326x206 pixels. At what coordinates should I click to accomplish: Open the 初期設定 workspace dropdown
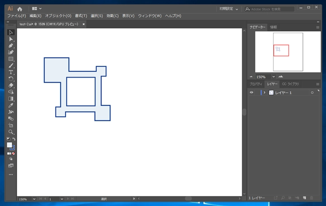(x=229, y=9)
